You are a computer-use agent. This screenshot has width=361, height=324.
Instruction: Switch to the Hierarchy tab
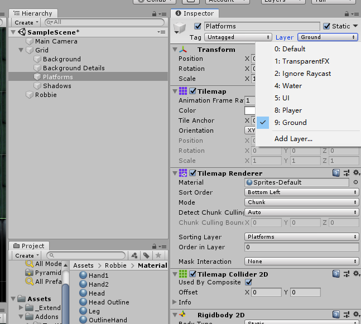(33, 13)
